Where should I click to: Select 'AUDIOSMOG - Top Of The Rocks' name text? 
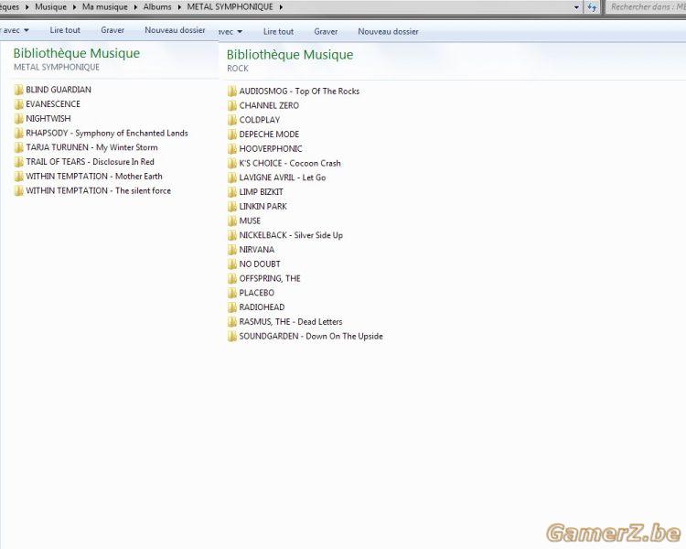(299, 91)
